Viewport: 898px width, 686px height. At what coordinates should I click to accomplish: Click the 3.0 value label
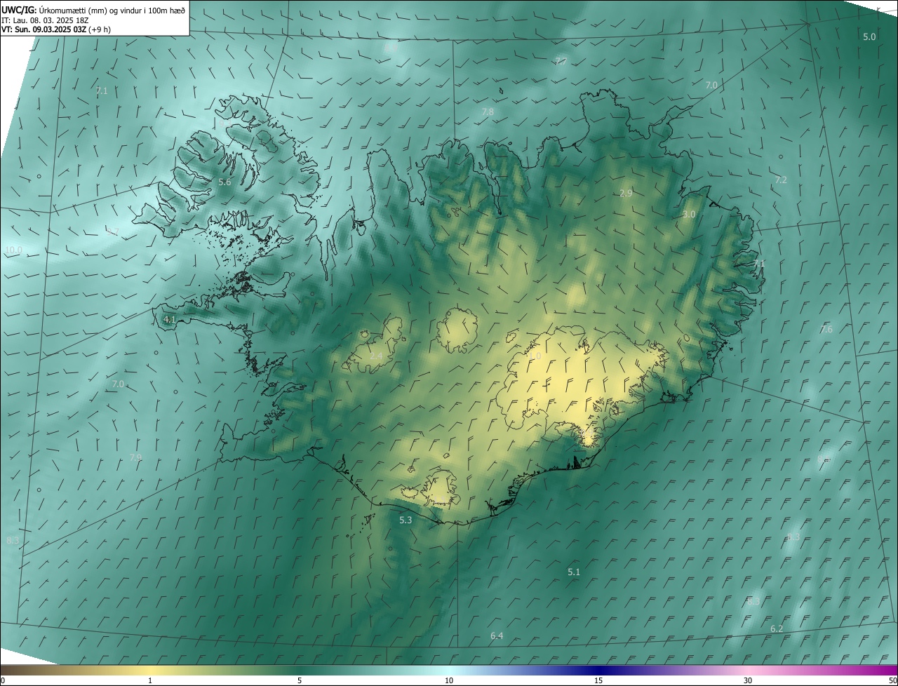point(689,215)
